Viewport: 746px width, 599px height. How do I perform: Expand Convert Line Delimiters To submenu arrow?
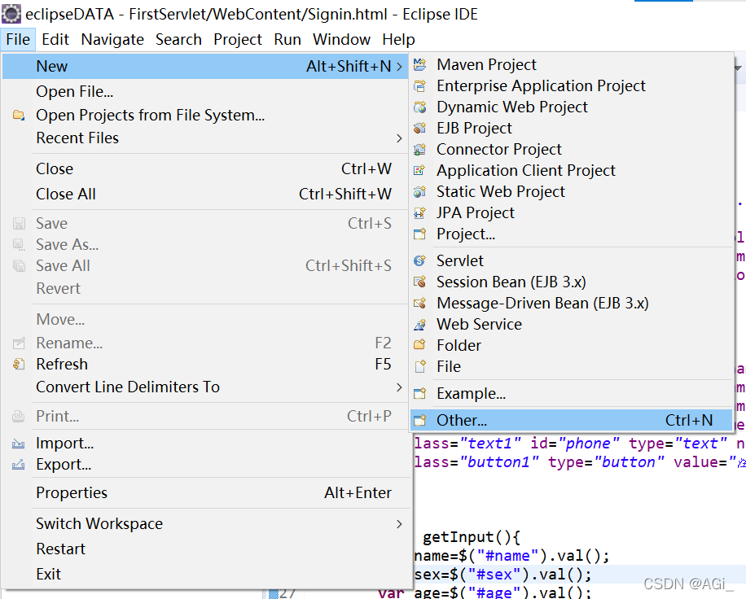point(399,387)
